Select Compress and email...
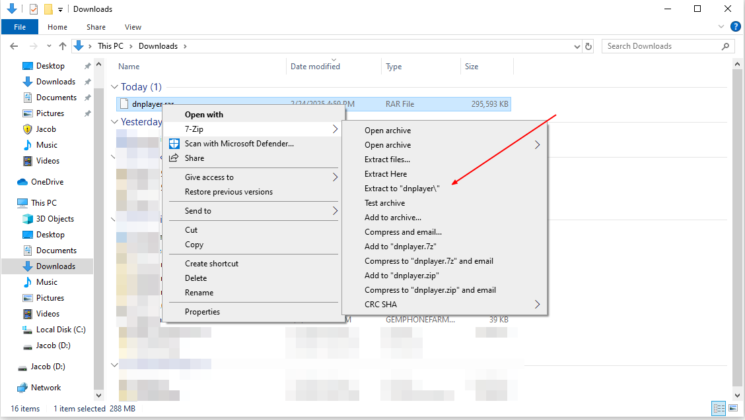 pyautogui.click(x=403, y=232)
